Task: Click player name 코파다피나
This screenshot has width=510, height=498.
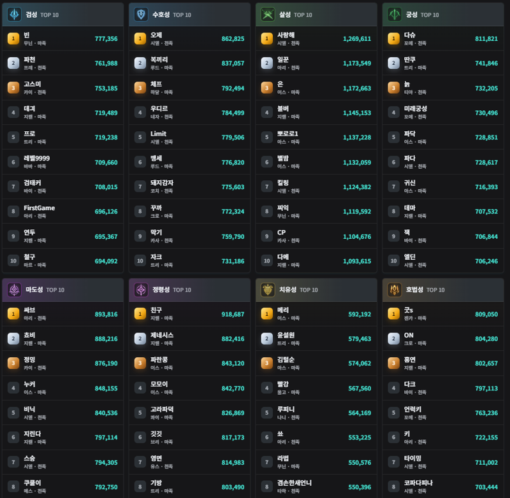Action: click(418, 483)
